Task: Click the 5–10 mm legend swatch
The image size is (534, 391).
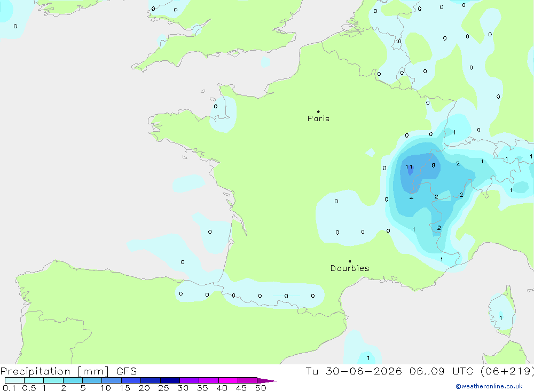Action: [92, 380]
